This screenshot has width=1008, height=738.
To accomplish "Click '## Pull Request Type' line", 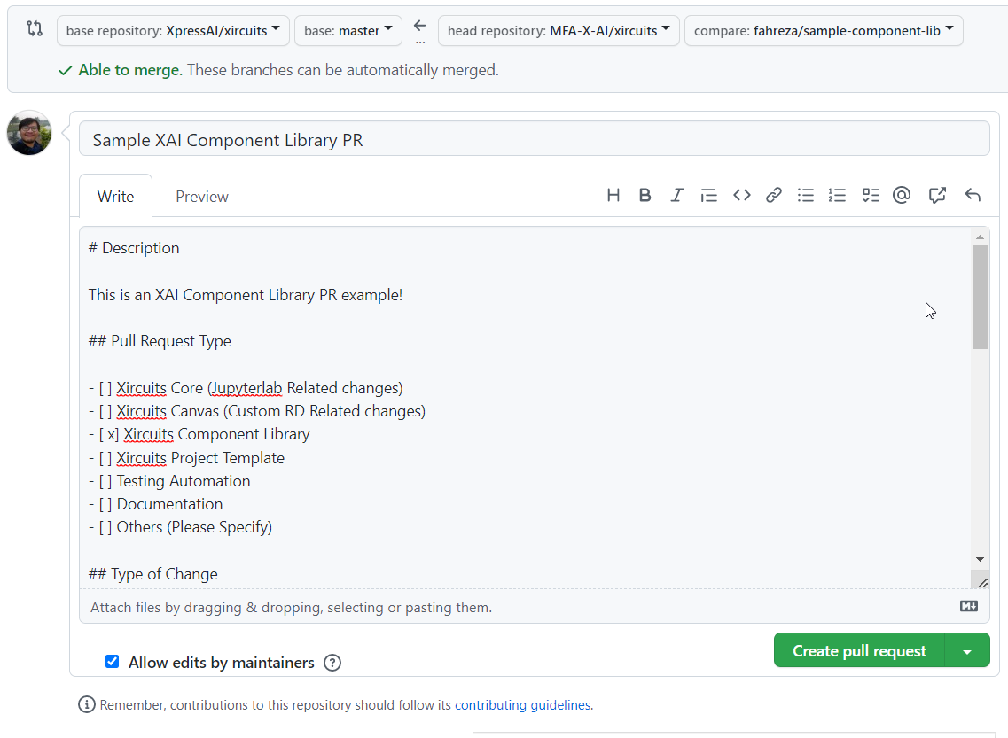I will [x=160, y=341].
